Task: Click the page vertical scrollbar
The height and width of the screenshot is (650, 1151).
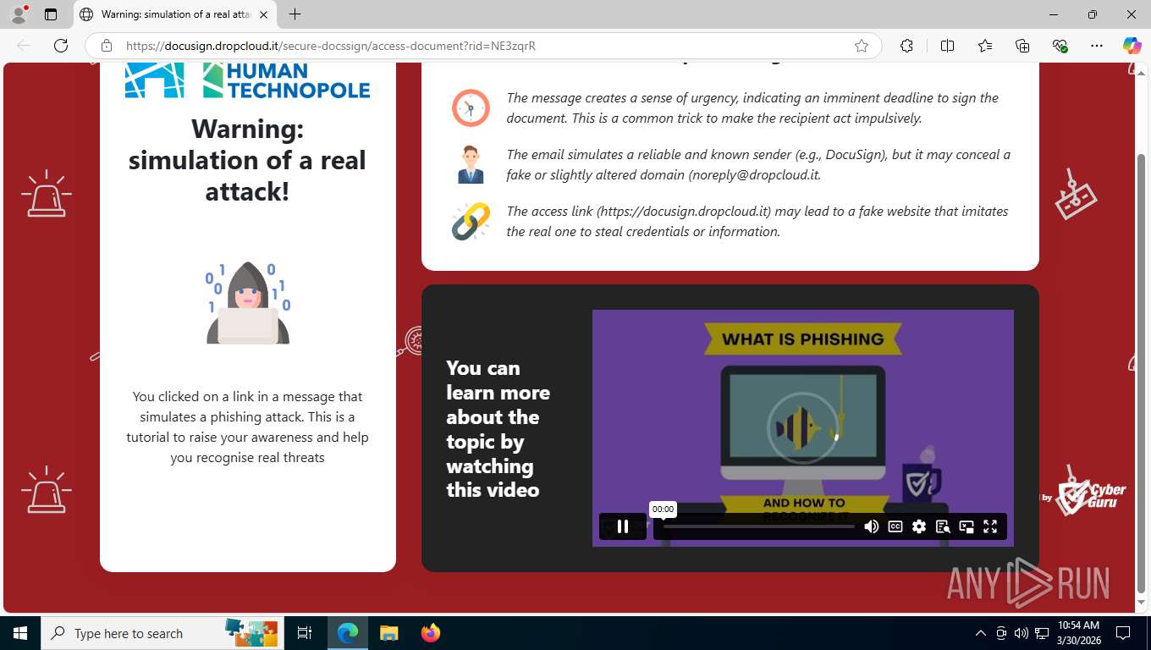Action: coord(1142,372)
